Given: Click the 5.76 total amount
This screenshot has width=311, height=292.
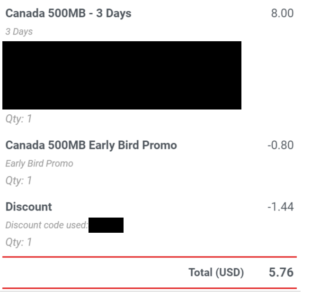Looking at the screenshot, I should tap(281, 273).
